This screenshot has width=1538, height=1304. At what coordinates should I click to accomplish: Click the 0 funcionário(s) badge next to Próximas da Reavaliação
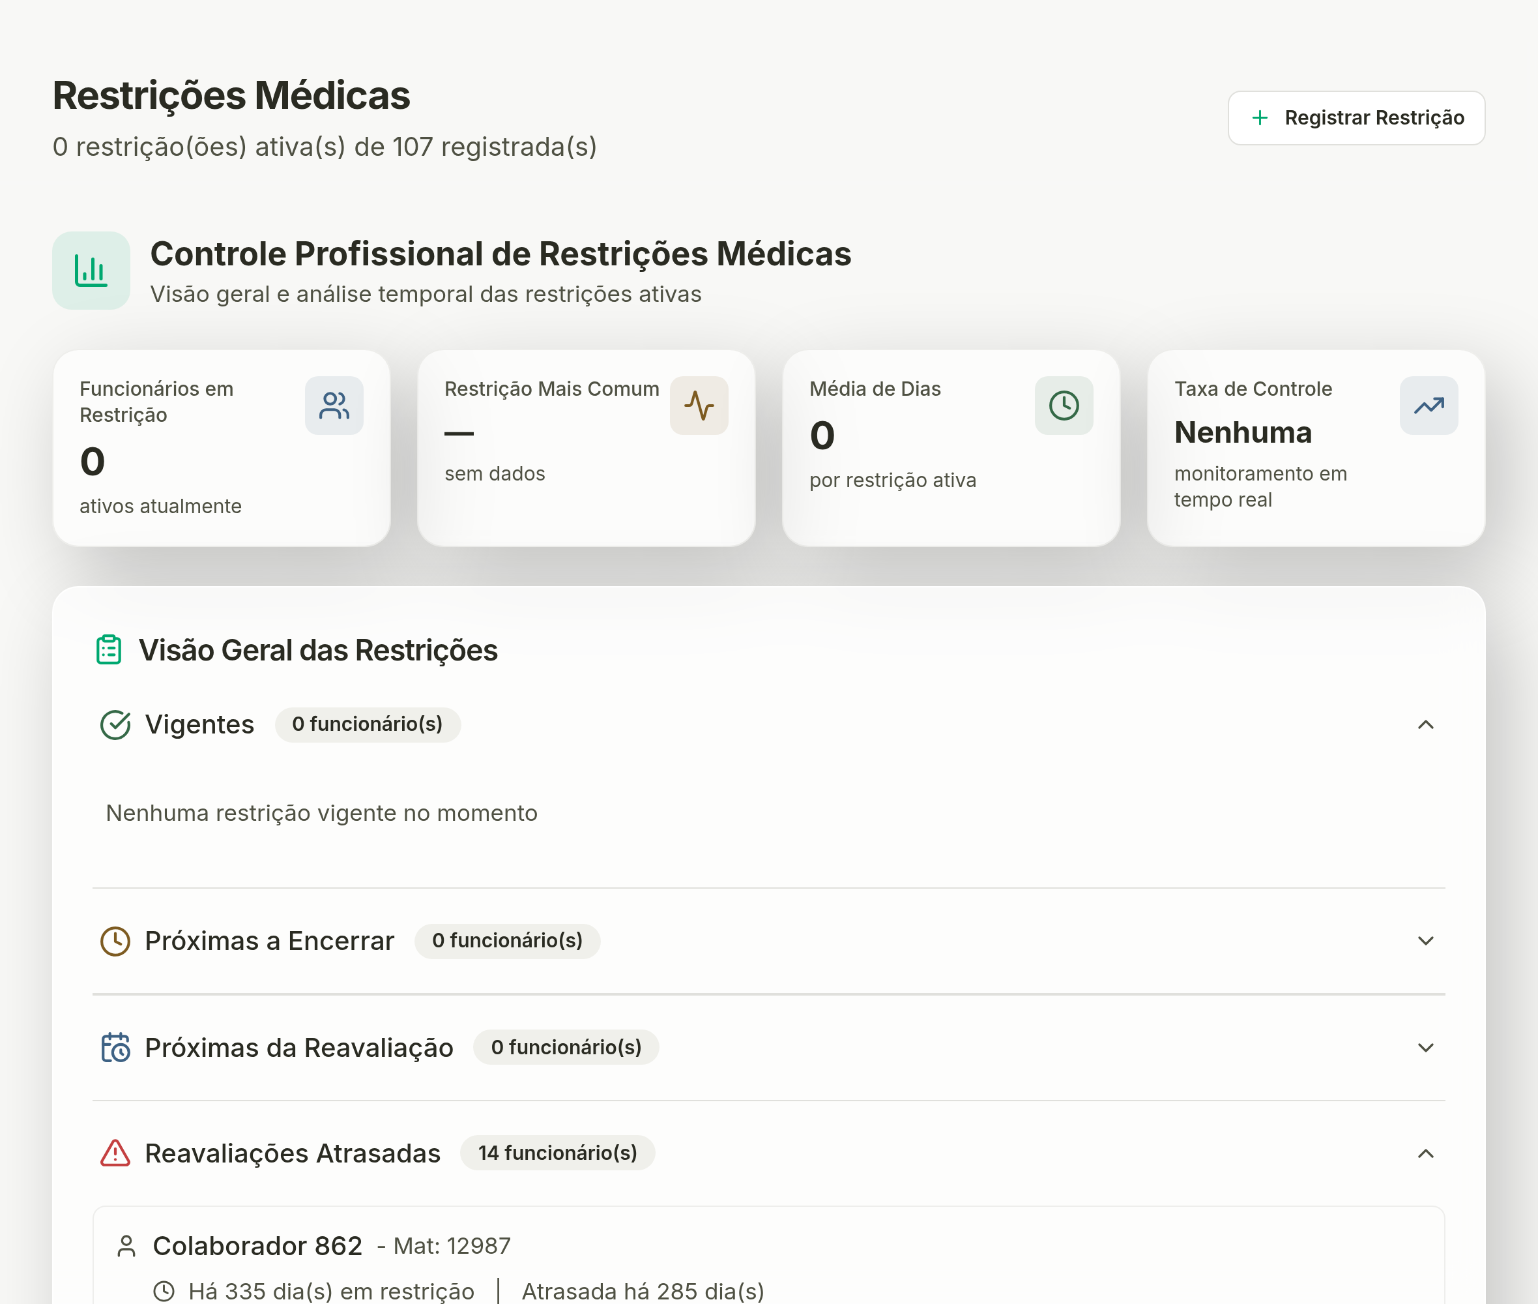(x=566, y=1048)
